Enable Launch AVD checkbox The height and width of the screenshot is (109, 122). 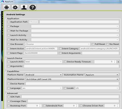click(8, 62)
